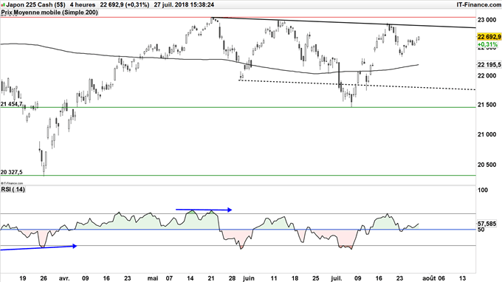This screenshot has height=282, width=502.
Task: Click the 23 000 price axis label
Action: (486, 20)
